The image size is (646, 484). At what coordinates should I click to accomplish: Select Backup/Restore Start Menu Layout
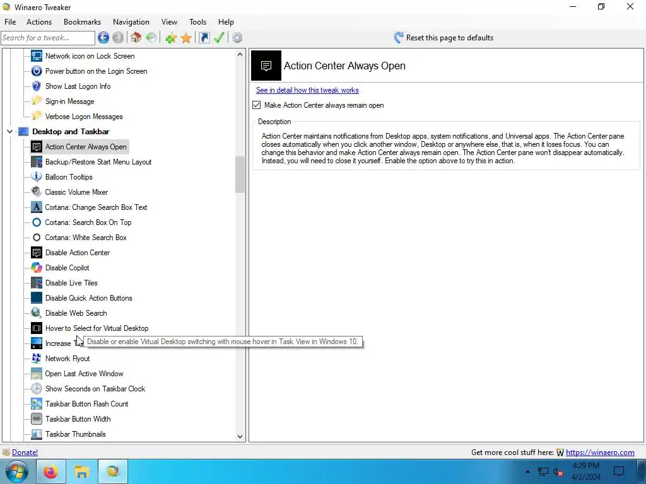click(98, 162)
